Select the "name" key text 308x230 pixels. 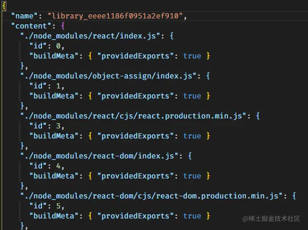point(24,16)
